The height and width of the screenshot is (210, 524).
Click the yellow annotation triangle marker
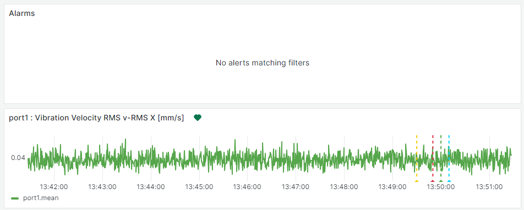coord(416,181)
